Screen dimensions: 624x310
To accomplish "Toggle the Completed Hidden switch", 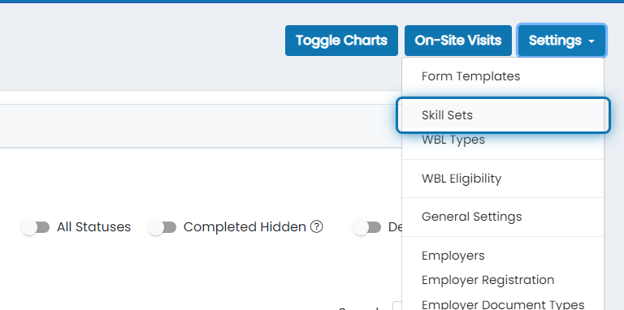I will [x=162, y=227].
